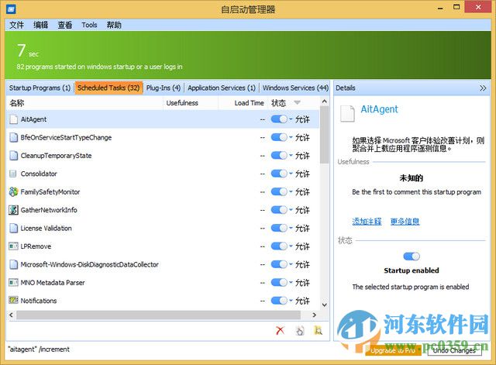Click the scroll down arrow of task list
The height and width of the screenshot is (365, 496).
click(324, 305)
